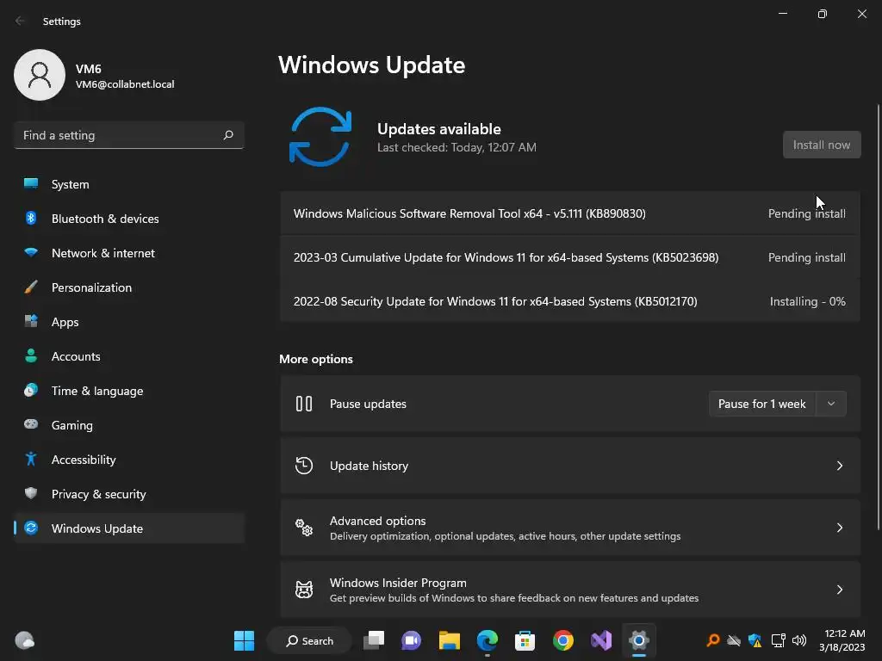Screen dimensions: 882x661
Task: Open Update history via its chevron
Action: coord(839,466)
